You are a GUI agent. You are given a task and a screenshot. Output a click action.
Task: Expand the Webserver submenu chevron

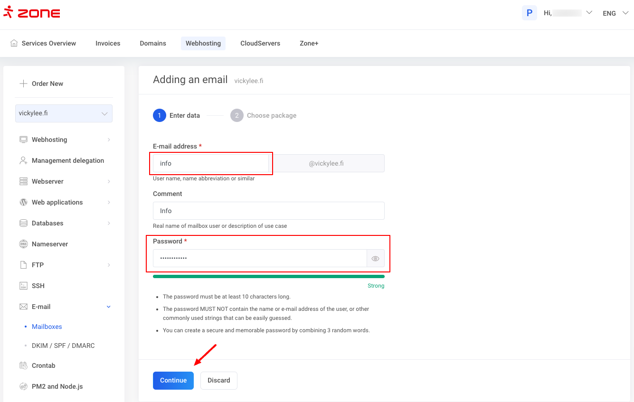click(109, 181)
